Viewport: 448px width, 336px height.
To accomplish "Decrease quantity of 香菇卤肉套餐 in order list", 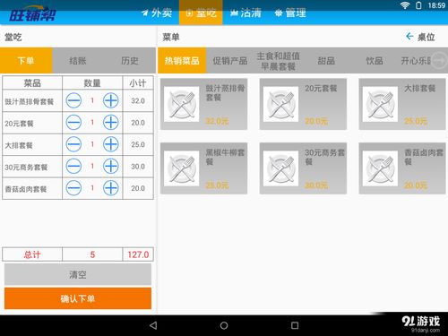I will tap(73, 188).
